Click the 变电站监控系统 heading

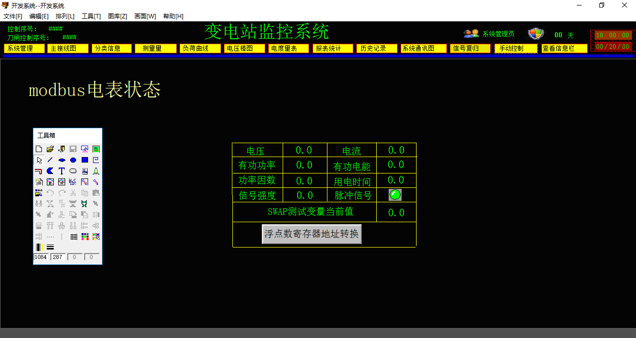tap(267, 32)
